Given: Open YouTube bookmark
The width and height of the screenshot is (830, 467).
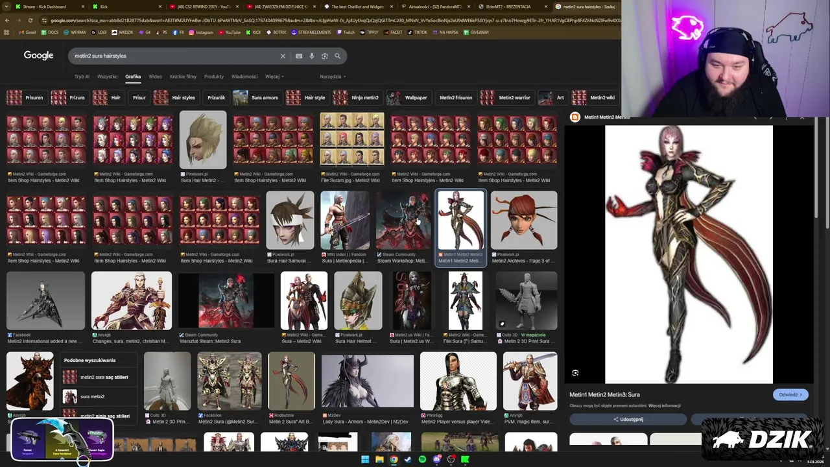Looking at the screenshot, I should pyautogui.click(x=229, y=32).
